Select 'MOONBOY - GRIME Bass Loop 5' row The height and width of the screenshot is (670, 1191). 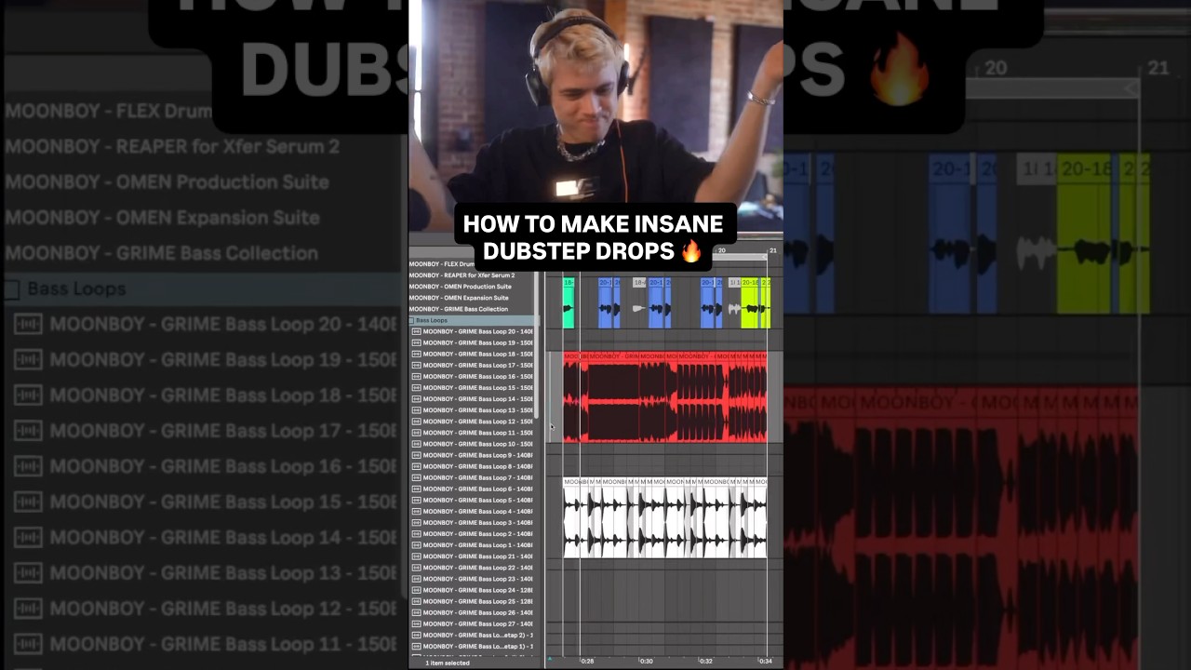pos(474,500)
